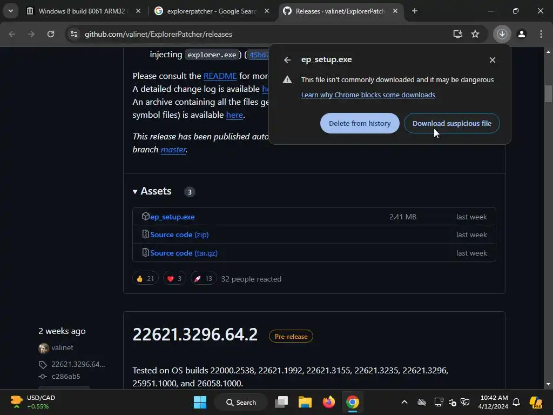This screenshot has width=553, height=415.
Task: Download Source code (tar.gz)
Action: [x=184, y=253]
